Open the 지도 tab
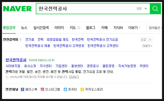This screenshot has height=101, width=164. click(73, 28)
